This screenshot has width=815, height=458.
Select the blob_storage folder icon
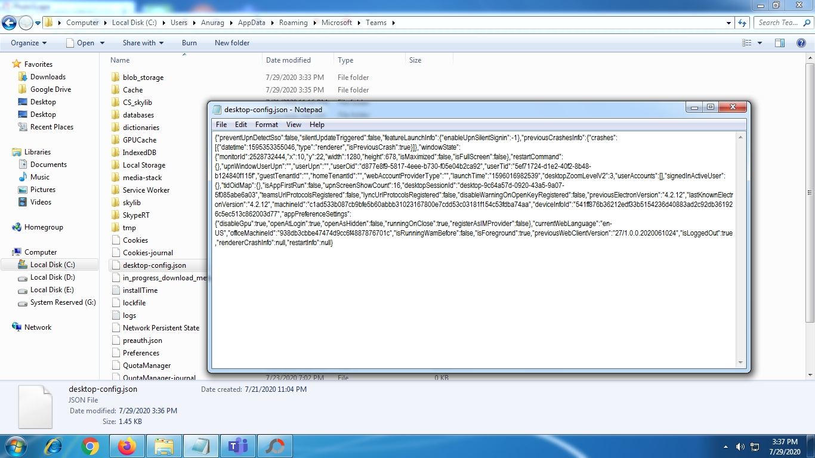pos(116,78)
